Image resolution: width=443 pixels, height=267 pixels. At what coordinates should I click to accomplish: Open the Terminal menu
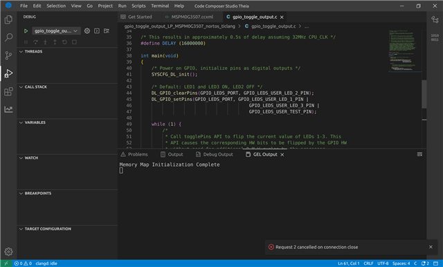pos(160,6)
